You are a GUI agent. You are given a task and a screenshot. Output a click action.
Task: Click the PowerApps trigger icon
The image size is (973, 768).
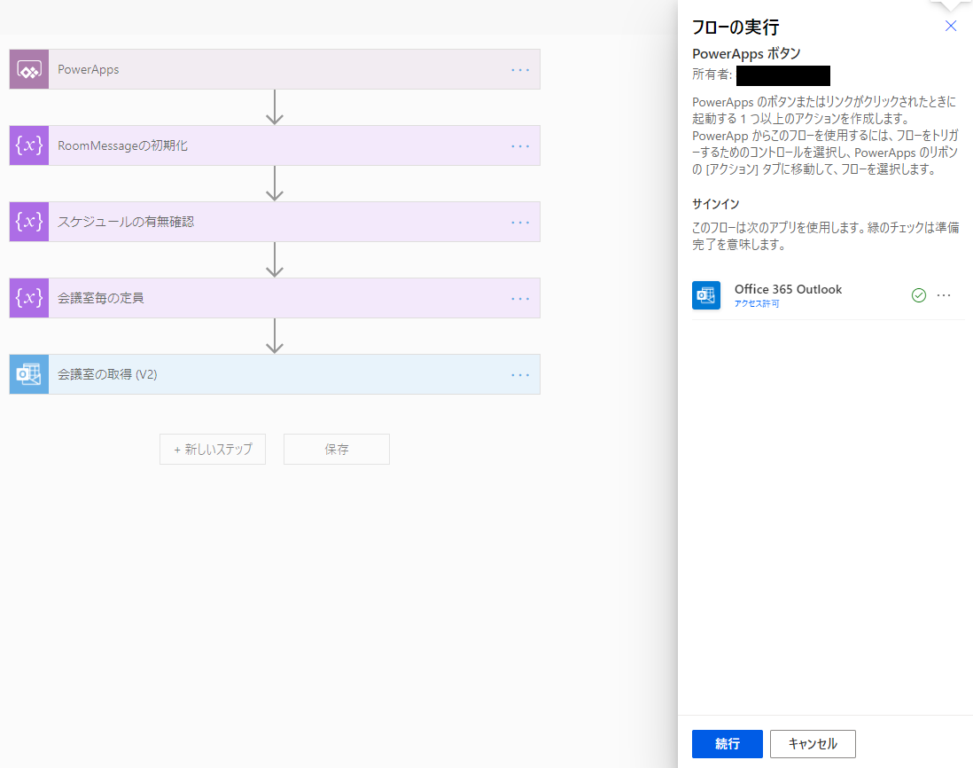click(28, 68)
